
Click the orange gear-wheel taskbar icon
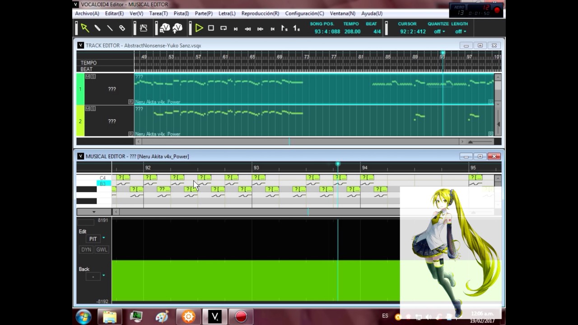188,317
